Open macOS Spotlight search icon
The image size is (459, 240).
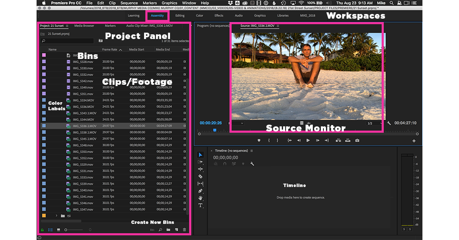(x=392, y=3)
